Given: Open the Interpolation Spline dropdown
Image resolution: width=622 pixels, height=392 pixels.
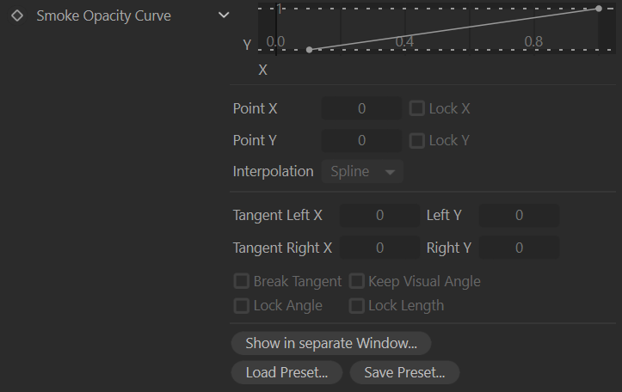Looking at the screenshot, I should point(362,172).
